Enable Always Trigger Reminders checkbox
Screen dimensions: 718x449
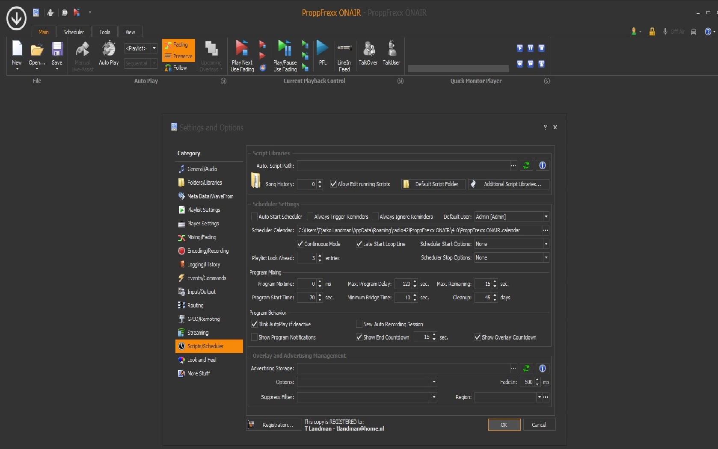310,217
